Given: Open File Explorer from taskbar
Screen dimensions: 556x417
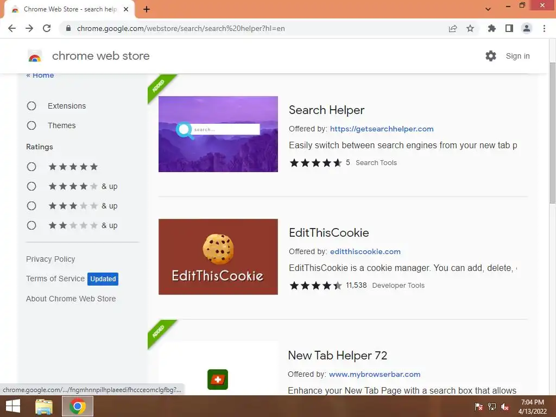Looking at the screenshot, I should point(44,406).
